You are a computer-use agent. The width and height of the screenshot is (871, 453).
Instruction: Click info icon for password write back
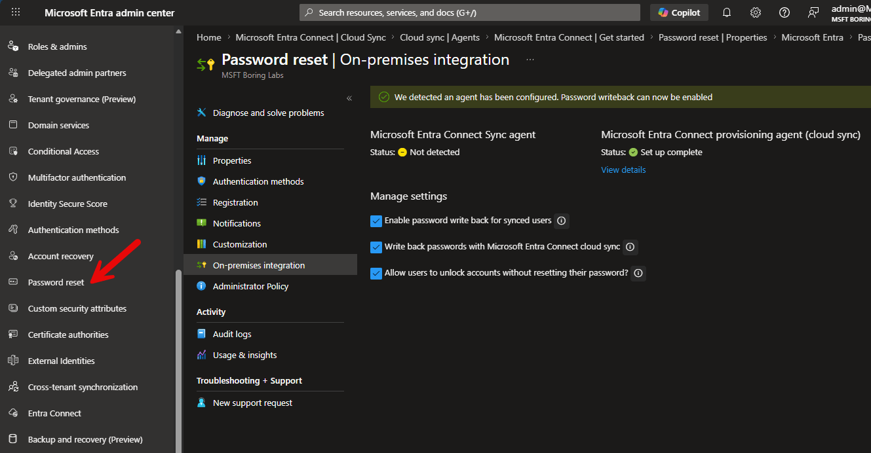pyautogui.click(x=561, y=221)
